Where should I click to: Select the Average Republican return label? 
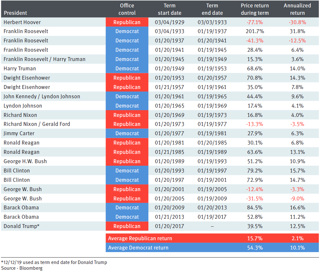click(x=140, y=238)
